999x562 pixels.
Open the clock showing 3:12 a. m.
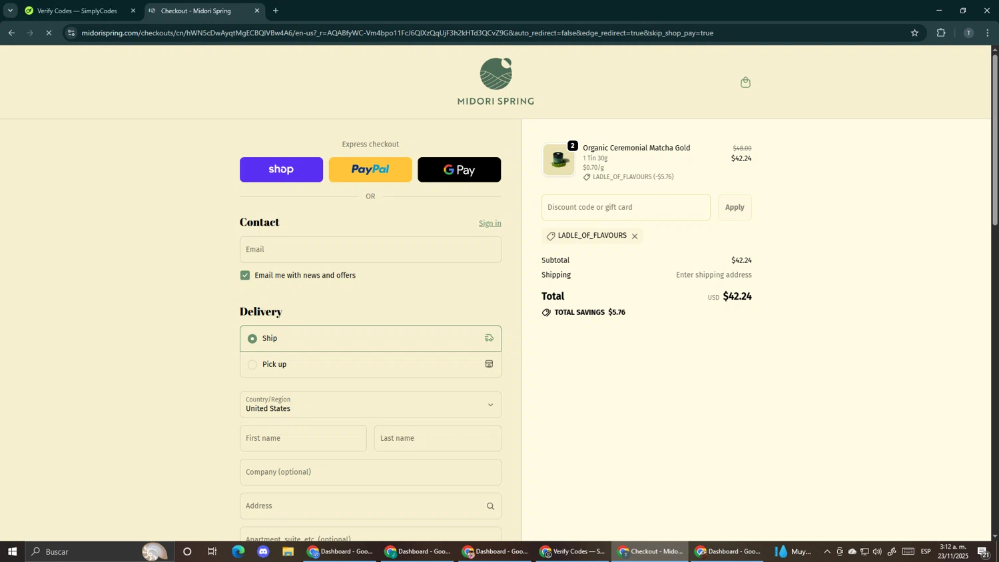coord(953,552)
